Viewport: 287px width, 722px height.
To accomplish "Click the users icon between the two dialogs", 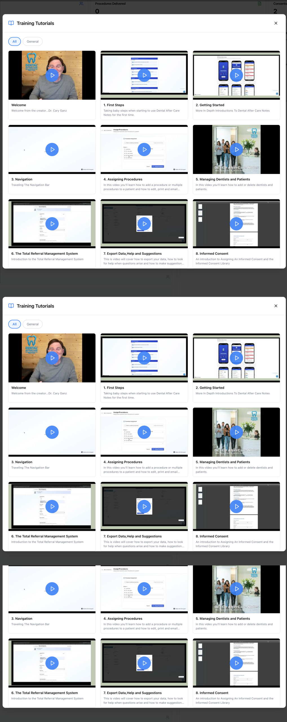I will [x=168, y=277].
